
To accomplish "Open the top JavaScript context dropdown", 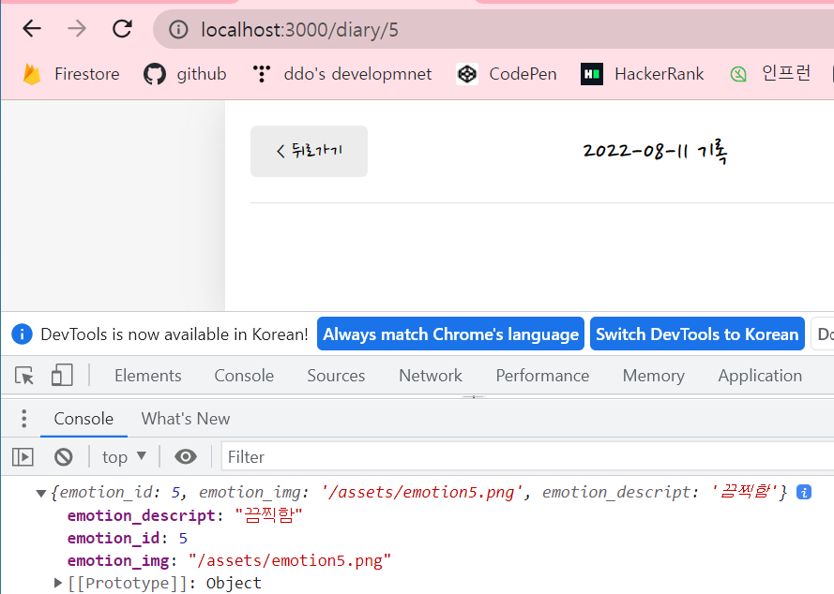I will click(x=124, y=457).
